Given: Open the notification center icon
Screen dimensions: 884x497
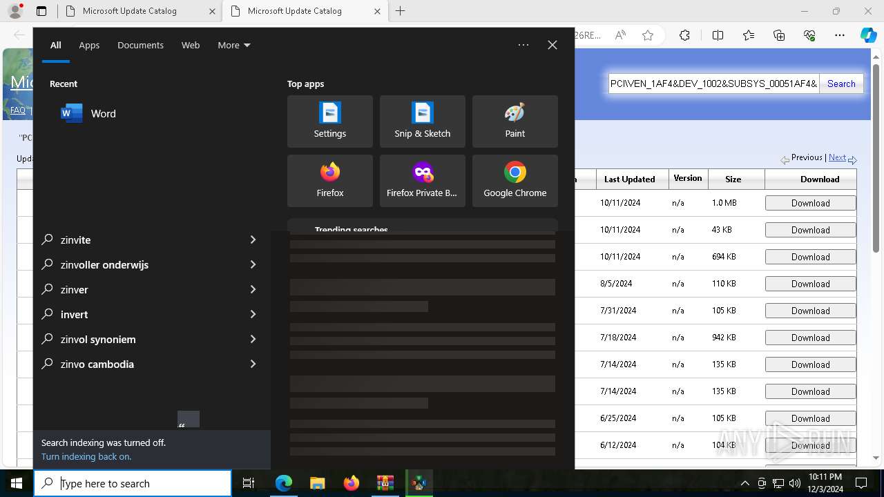Looking at the screenshot, I should 861,483.
